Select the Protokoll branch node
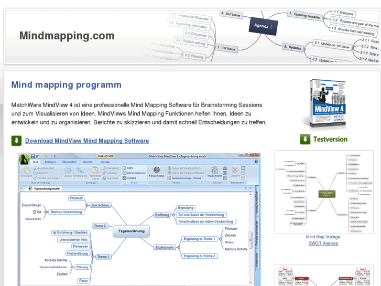Screen dimensions: 381x286 click(x=77, y=198)
